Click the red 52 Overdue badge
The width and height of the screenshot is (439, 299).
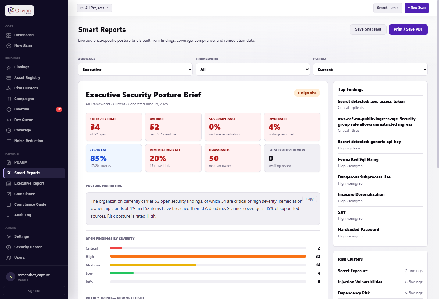(x=59, y=109)
